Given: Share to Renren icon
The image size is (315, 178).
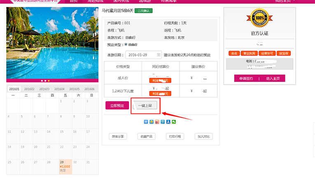Looking at the screenshot, I should pyautogui.click(x=168, y=122).
